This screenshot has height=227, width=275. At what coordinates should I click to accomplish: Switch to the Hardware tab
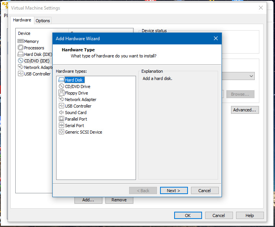[22, 20]
